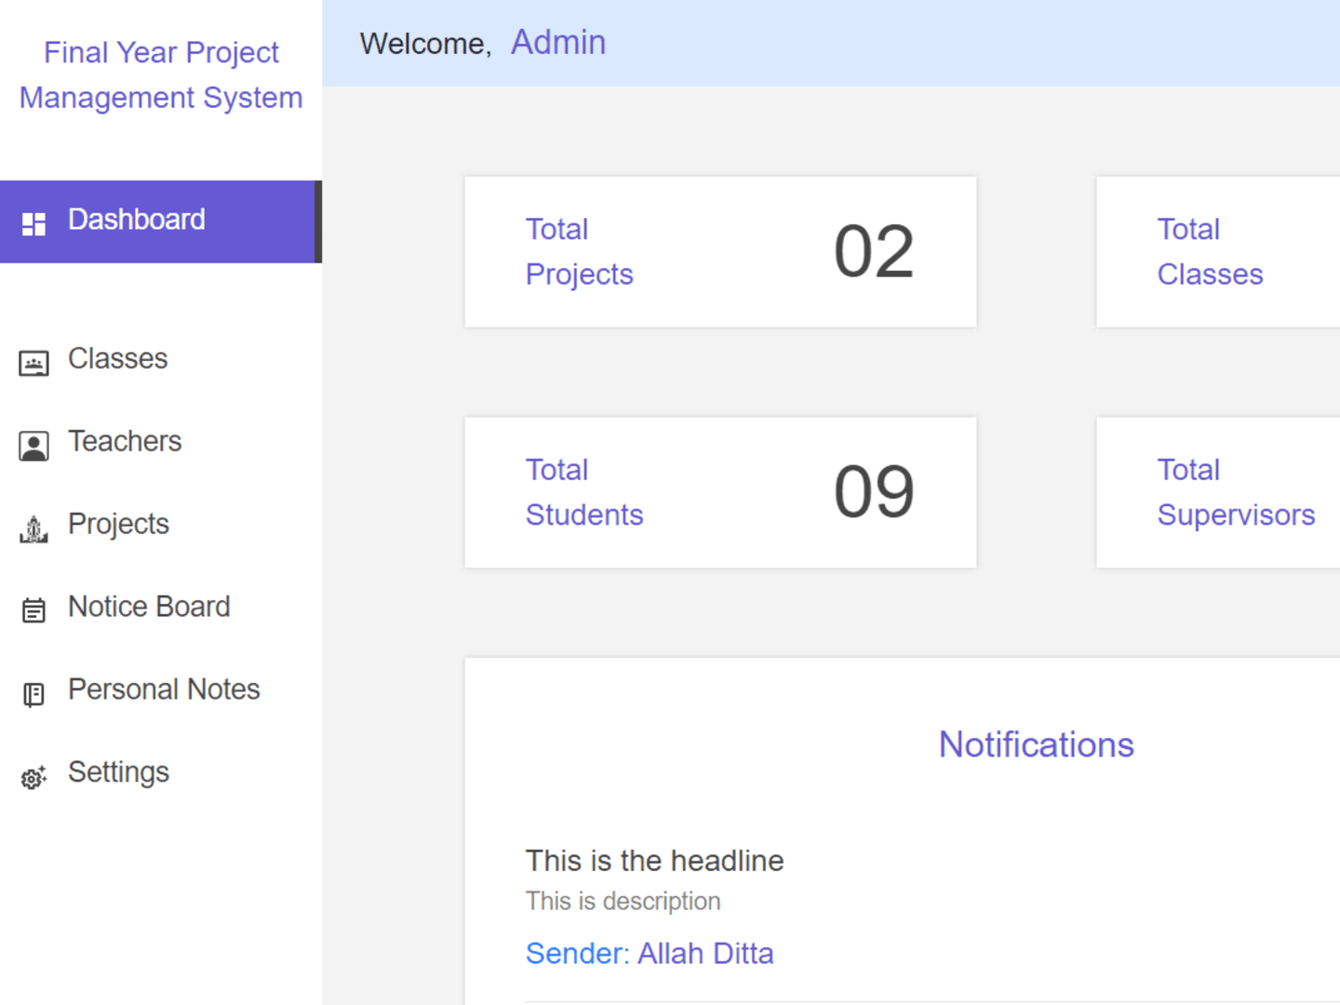Click the Projects icon in sidebar

click(x=33, y=529)
